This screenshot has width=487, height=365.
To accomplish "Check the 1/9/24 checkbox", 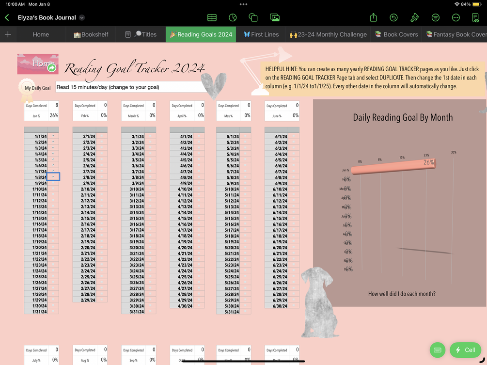I will click(x=53, y=183).
